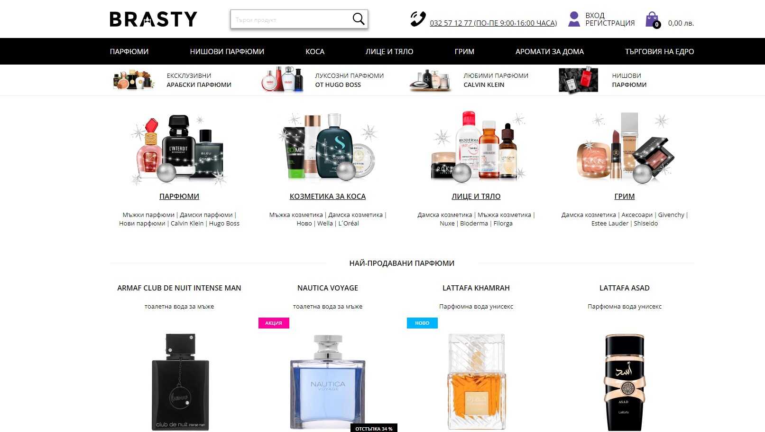Click the АКЦИЯ badge on Nautica Voyage
The height and width of the screenshot is (432, 765).
(x=274, y=323)
